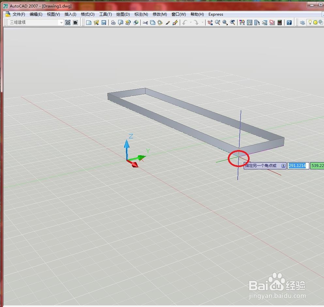The image size is (324, 307).
Task: Expand the 指定另一个角点或 prompt options arrow
Action: pyautogui.click(x=283, y=166)
